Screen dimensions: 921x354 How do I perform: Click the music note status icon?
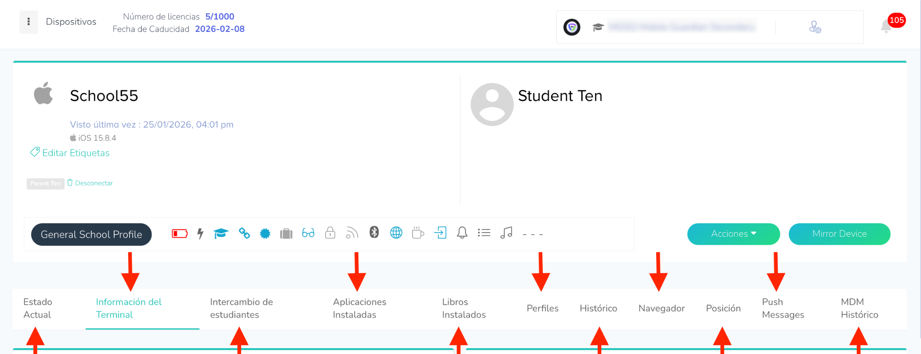(x=506, y=233)
